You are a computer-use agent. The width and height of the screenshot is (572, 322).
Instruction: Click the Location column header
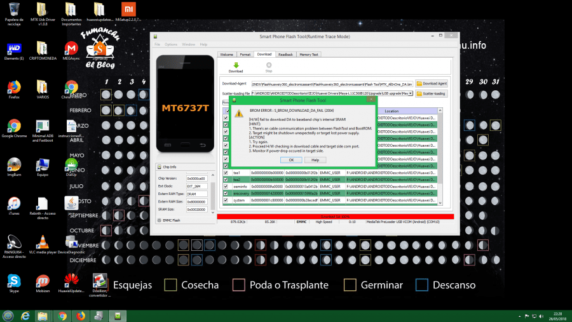coord(392,111)
